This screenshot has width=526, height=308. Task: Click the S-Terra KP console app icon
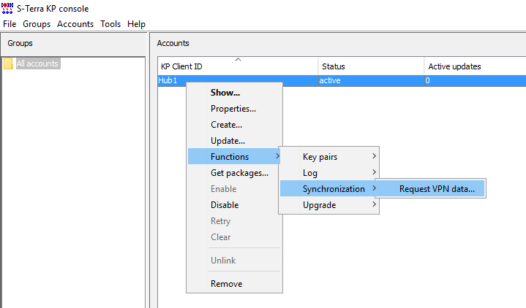[x=8, y=9]
